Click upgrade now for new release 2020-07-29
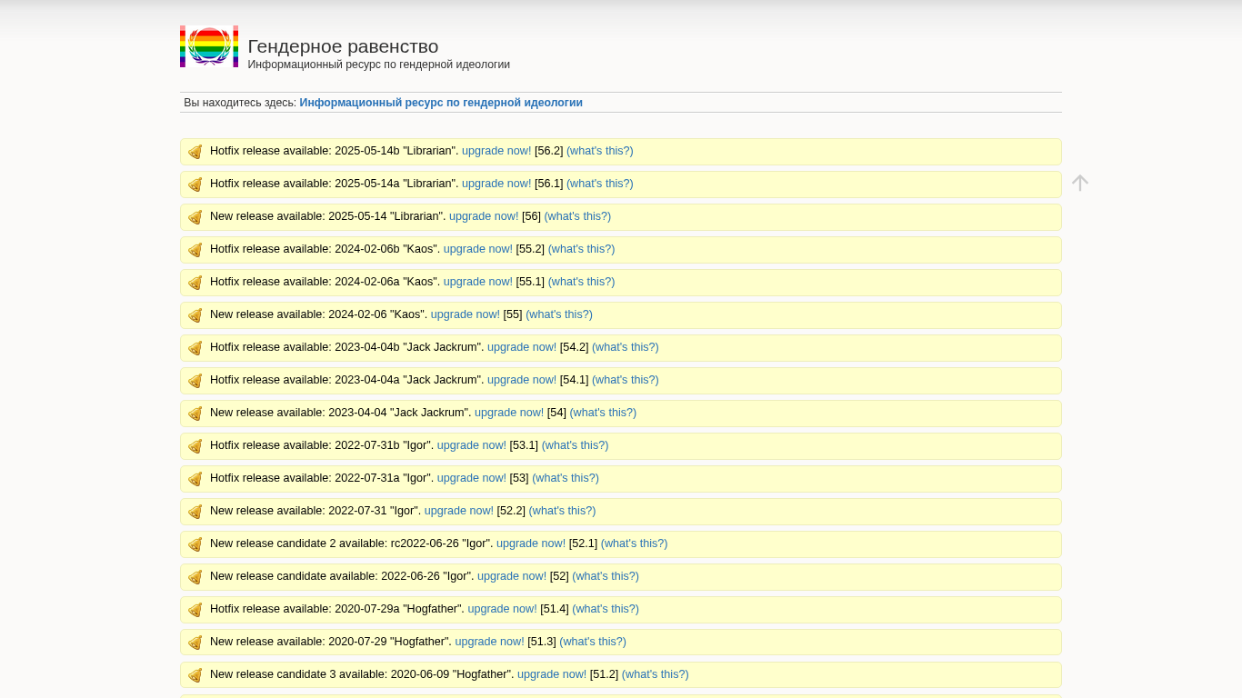Screen dimensions: 1242x698 (490, 642)
